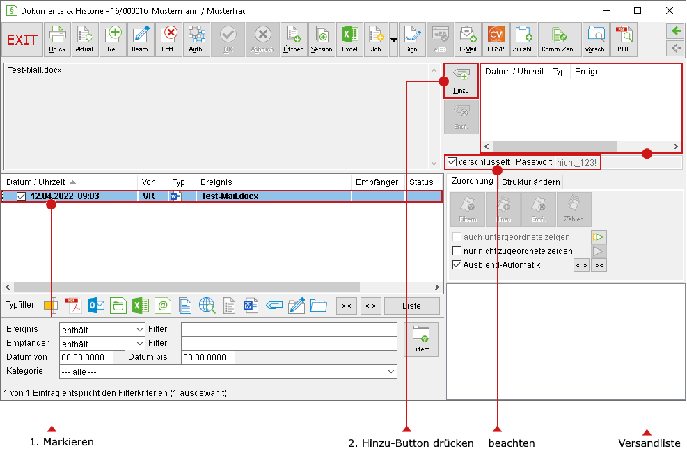The width and height of the screenshot is (687, 460).
Task: Switch to Struktur ändern tab
Action: (x=530, y=182)
